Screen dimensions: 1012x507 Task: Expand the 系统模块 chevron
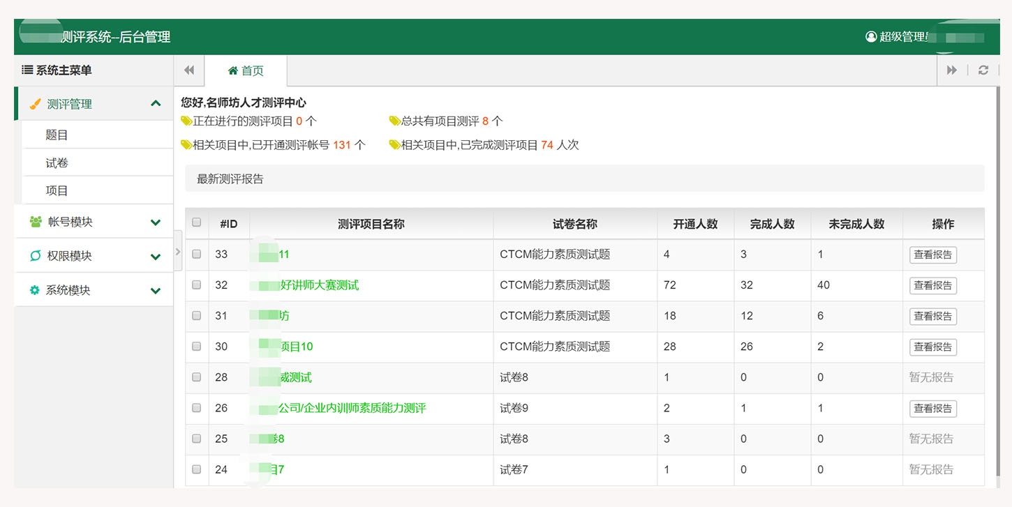(156, 291)
